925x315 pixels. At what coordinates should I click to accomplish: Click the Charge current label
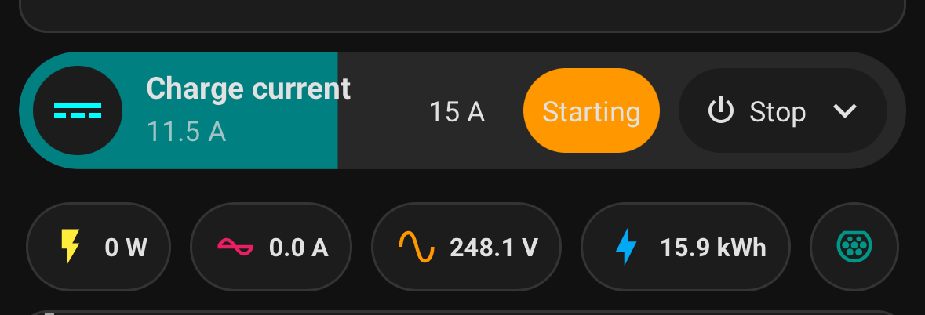coord(249,89)
